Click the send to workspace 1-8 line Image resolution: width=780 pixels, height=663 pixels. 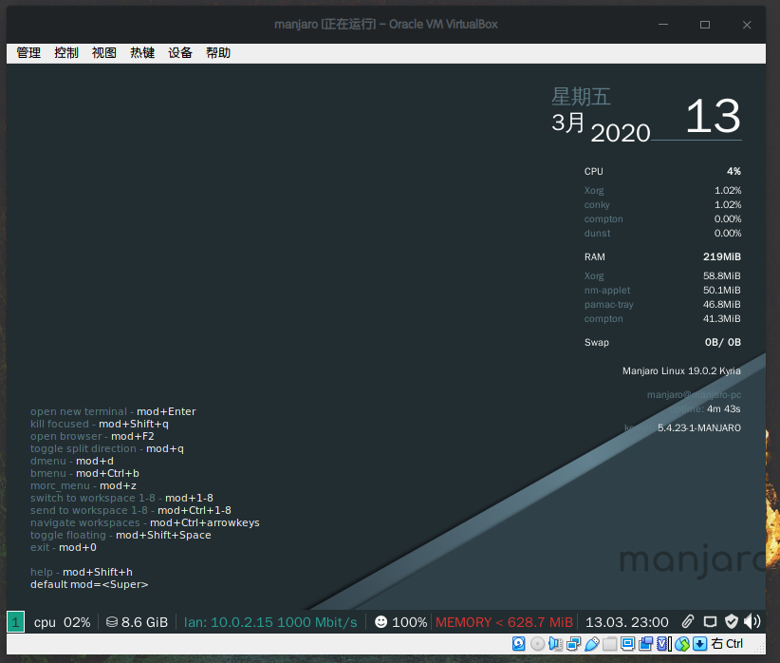(x=131, y=510)
